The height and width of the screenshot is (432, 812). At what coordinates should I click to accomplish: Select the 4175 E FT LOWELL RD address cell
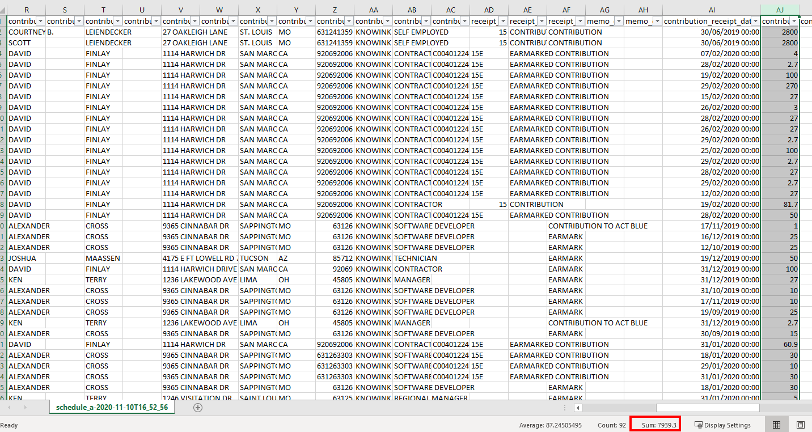click(x=200, y=258)
